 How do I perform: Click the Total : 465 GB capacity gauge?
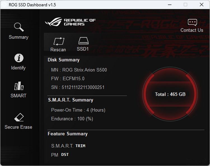pyautogui.click(x=170, y=94)
